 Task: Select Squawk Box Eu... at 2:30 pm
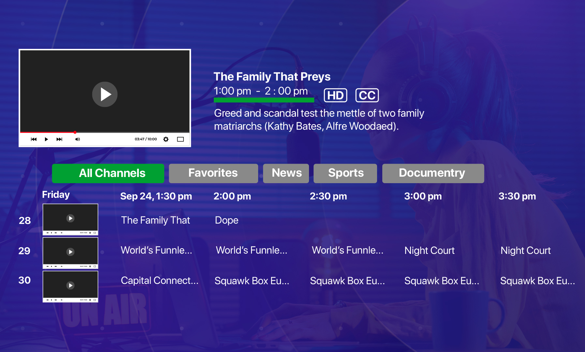(x=347, y=281)
